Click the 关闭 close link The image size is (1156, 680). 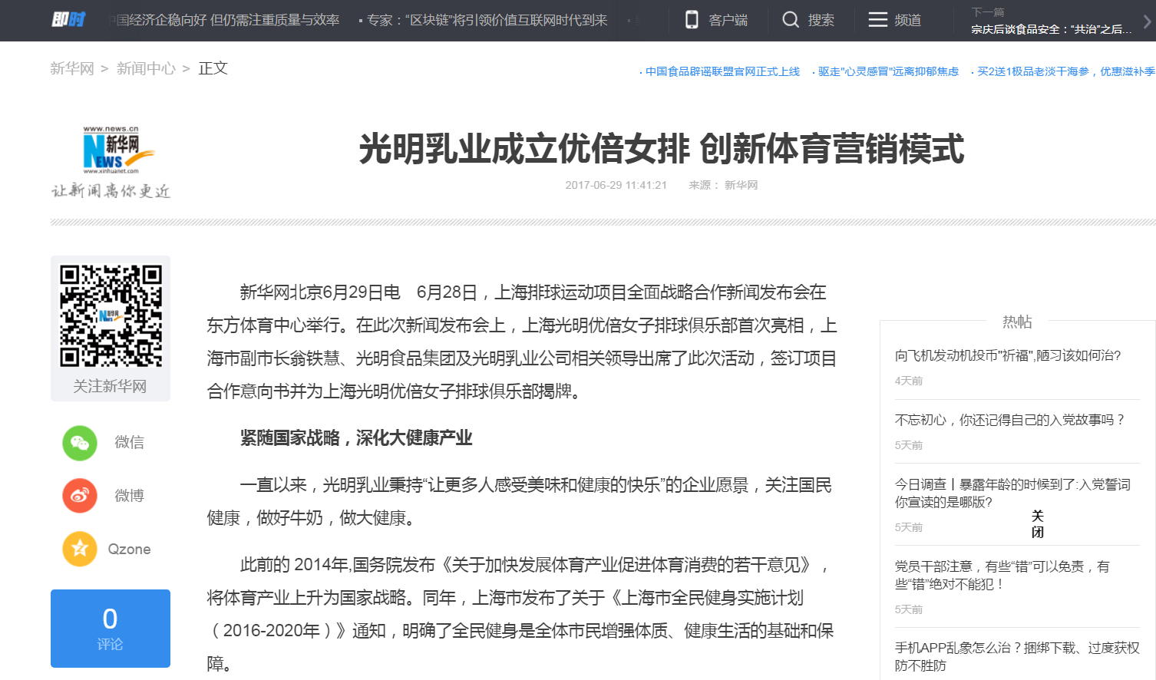1038,523
